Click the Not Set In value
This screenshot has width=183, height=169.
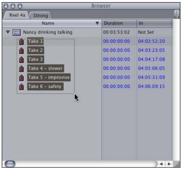click(x=146, y=32)
